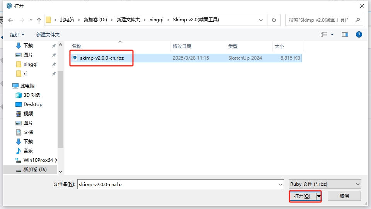Select 此电脑 in the address breadcrumb

(67, 20)
